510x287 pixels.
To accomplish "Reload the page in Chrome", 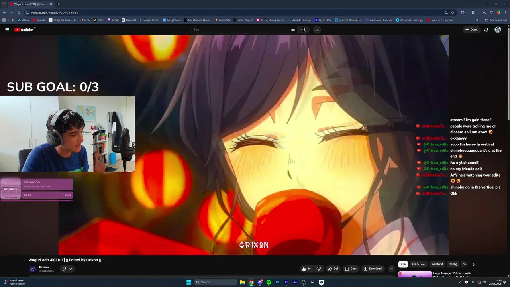I will point(18,12).
